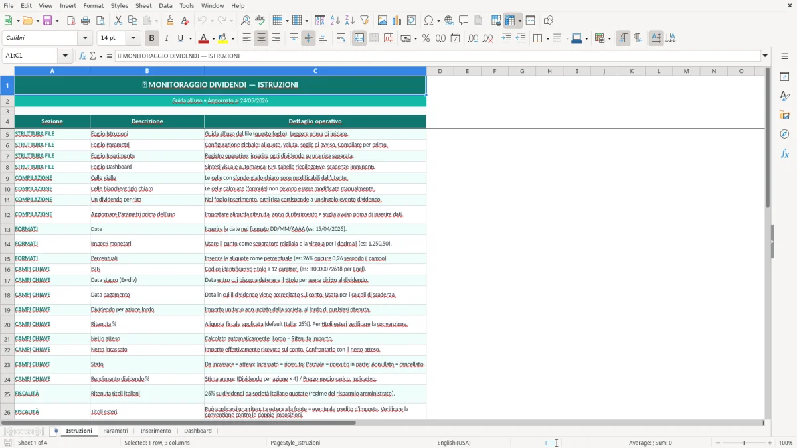
Task: Adjust the zoom slider handle
Action: tap(743, 443)
